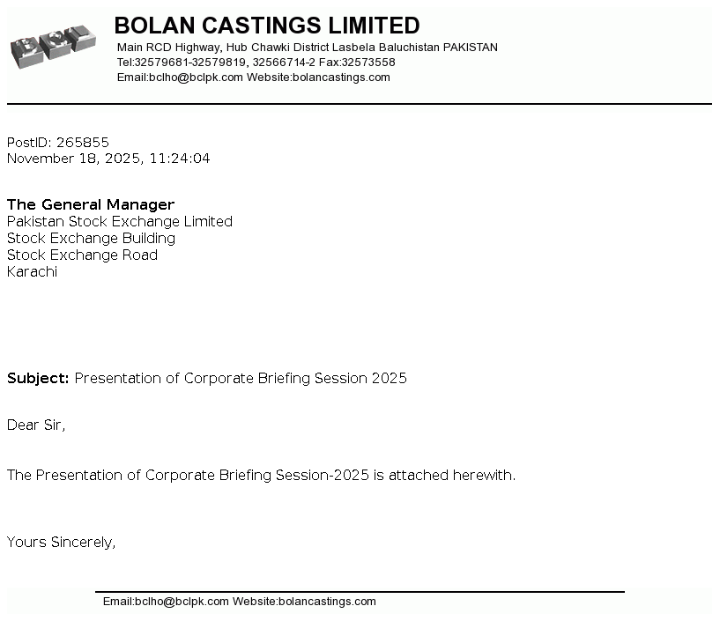Open the bclho@bclpk.com email in the header

180,78
